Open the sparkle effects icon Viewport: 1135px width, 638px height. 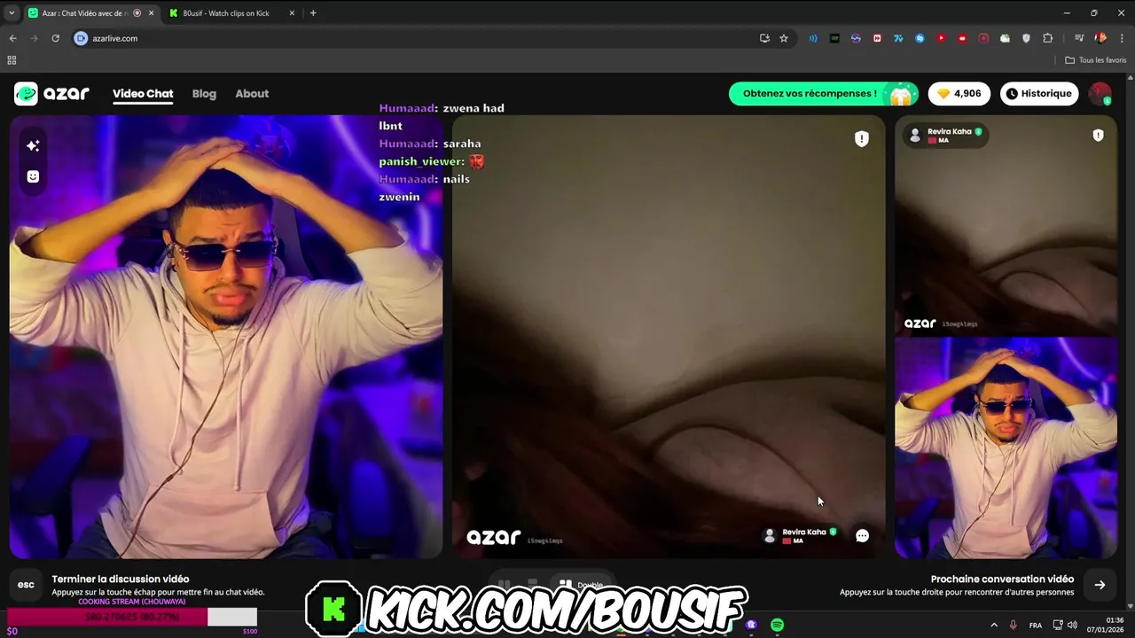(33, 145)
